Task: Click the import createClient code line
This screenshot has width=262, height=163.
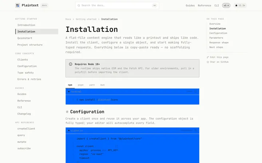Action: tap(109, 139)
